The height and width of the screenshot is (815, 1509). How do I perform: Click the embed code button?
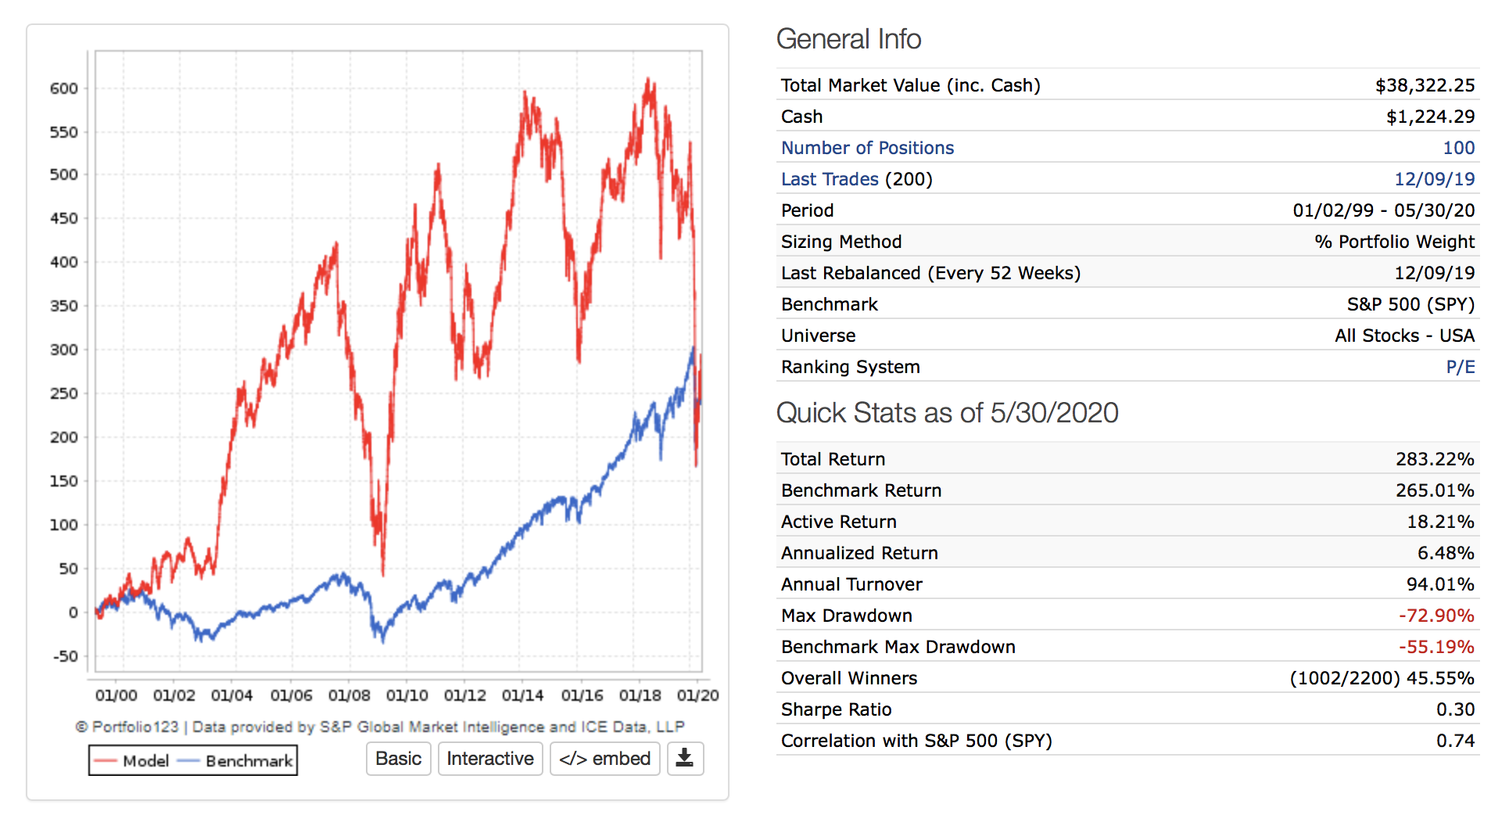(x=604, y=759)
